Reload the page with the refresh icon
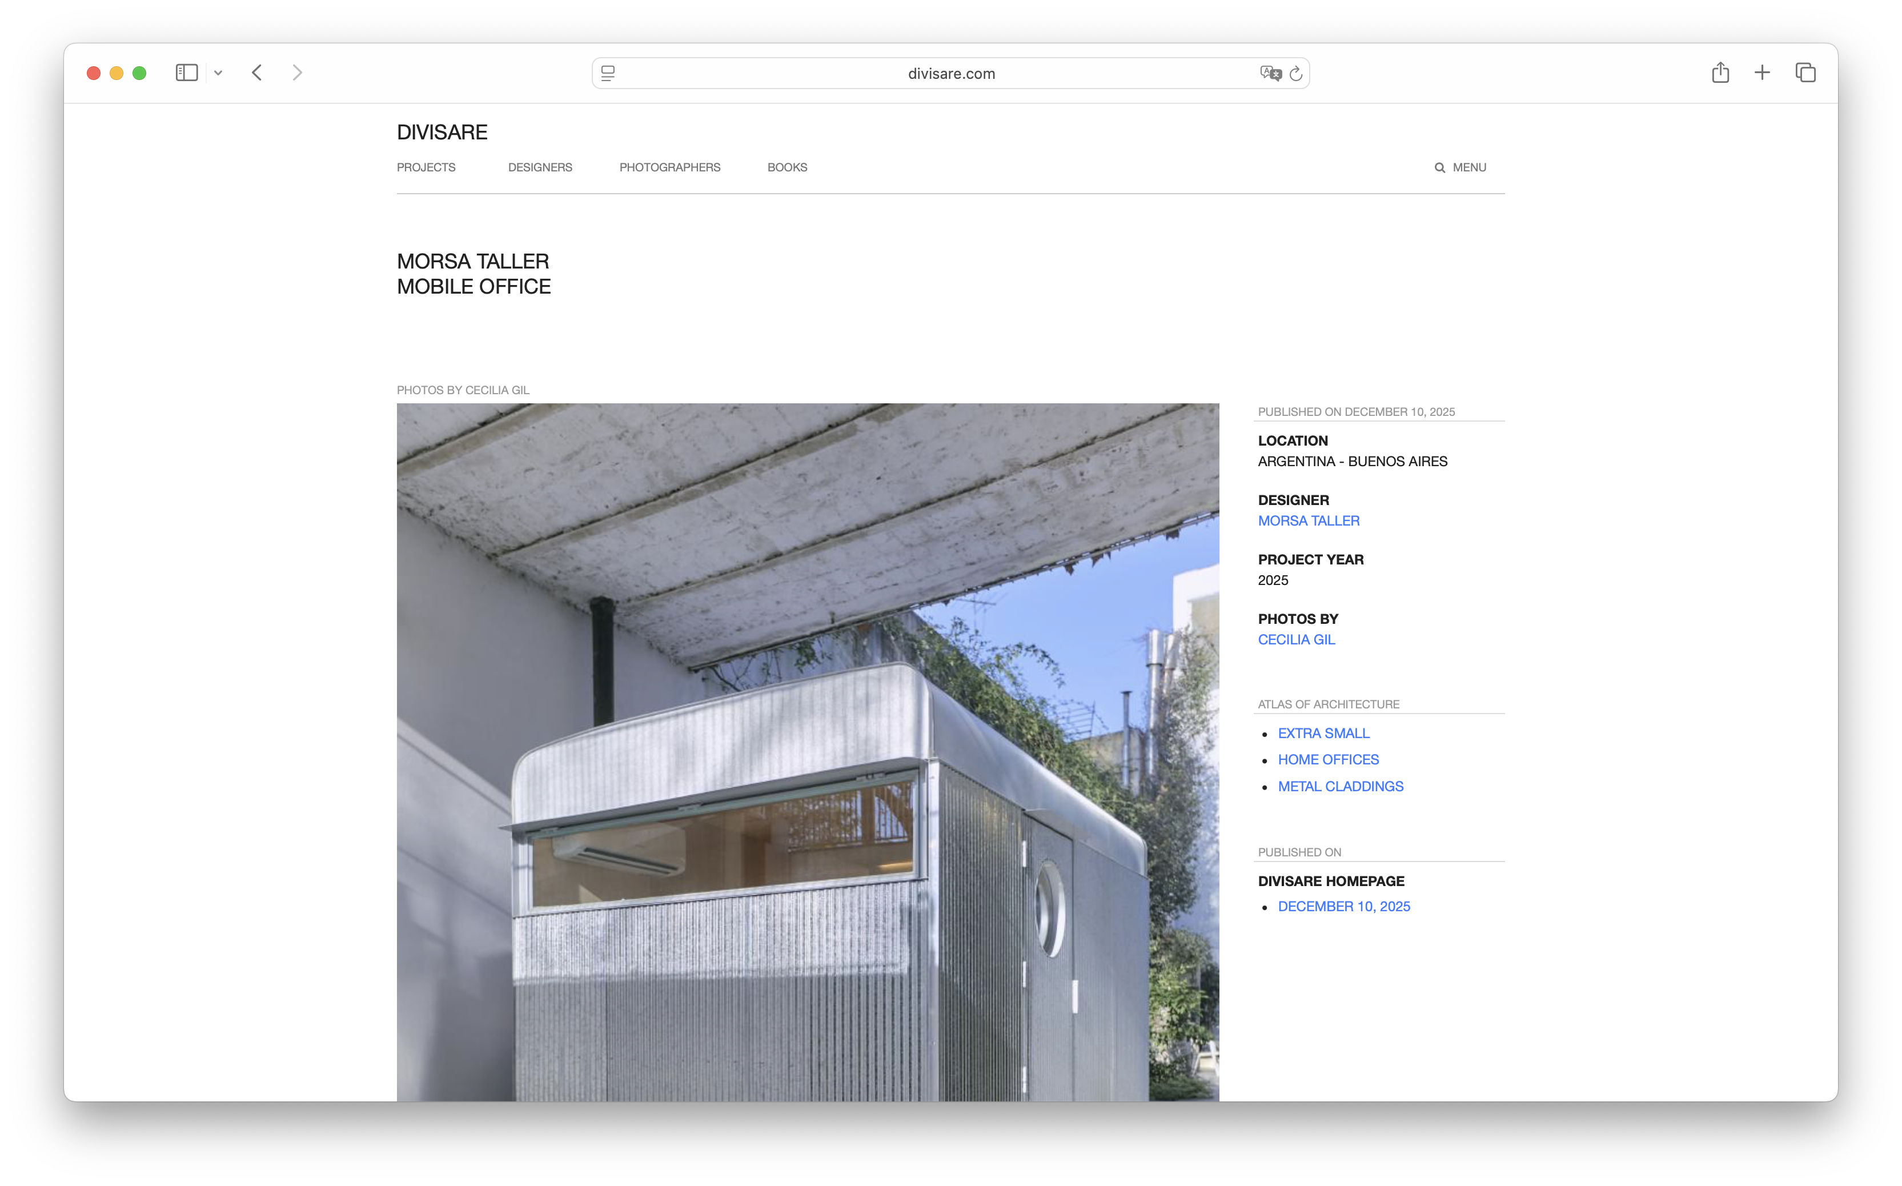This screenshot has height=1186, width=1902. (x=1296, y=73)
